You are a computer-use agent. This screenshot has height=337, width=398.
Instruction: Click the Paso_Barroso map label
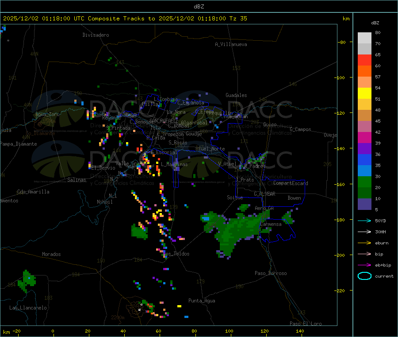271,273
